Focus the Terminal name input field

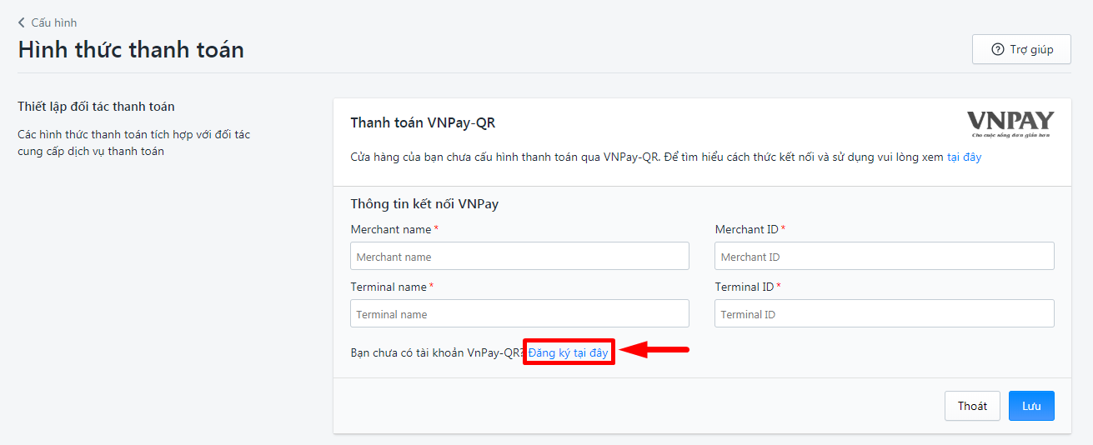coord(519,313)
